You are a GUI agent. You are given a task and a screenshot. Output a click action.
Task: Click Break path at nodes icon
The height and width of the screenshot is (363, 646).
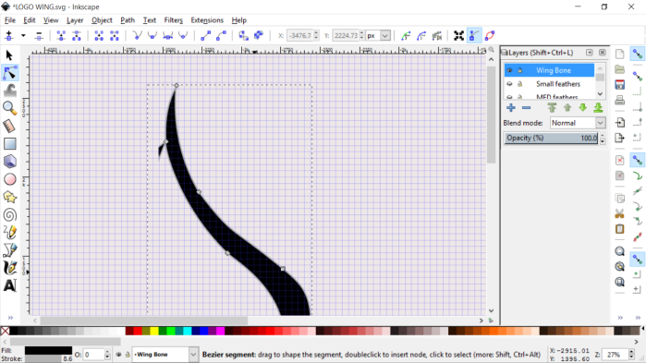(77, 36)
